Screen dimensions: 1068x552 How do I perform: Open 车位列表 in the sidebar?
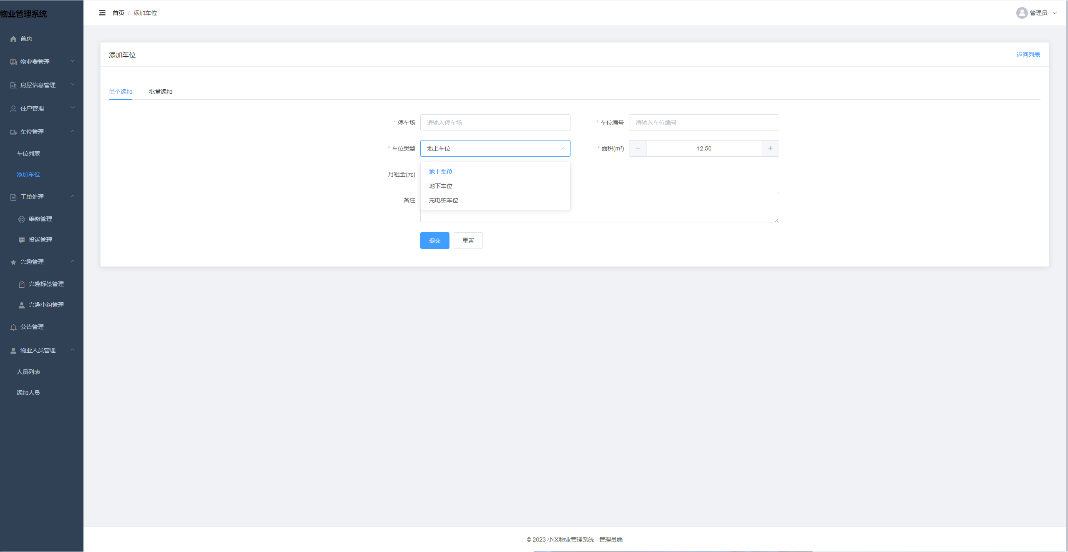[28, 153]
